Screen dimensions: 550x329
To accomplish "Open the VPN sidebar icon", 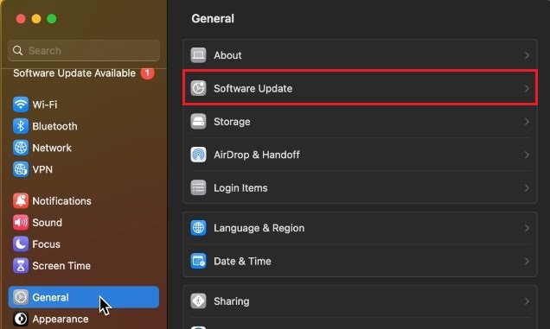I will pos(21,169).
